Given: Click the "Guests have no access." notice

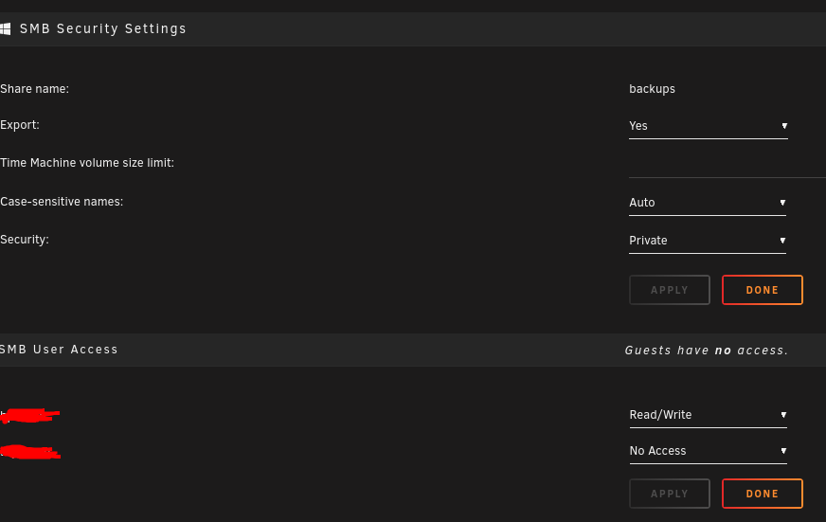Looking at the screenshot, I should (x=706, y=351).
